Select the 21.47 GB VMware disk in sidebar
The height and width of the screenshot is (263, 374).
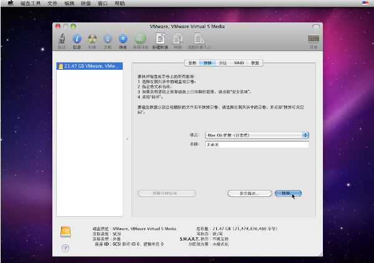tap(89, 66)
